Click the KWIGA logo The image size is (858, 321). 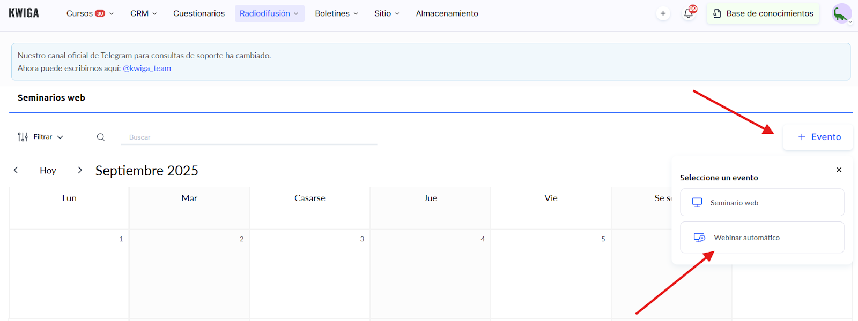24,13
